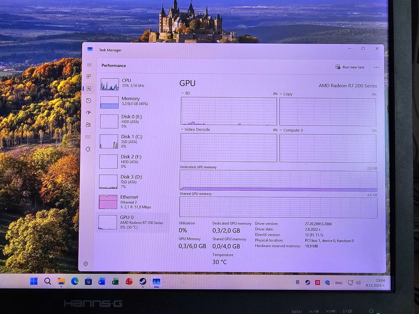Select Memory in the performance list
This screenshot has width=419, height=314.
click(x=135, y=102)
